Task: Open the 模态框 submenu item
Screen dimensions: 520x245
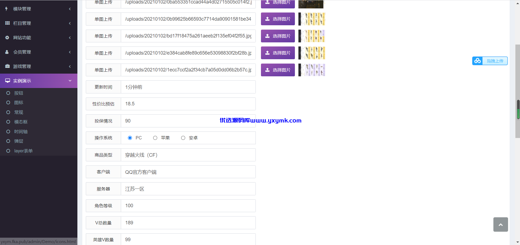Action: pyautogui.click(x=21, y=122)
